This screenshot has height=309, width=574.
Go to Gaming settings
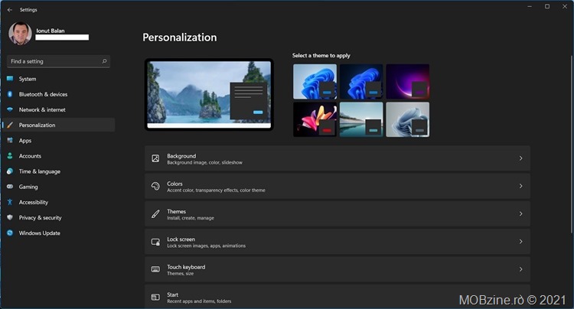coord(59,187)
